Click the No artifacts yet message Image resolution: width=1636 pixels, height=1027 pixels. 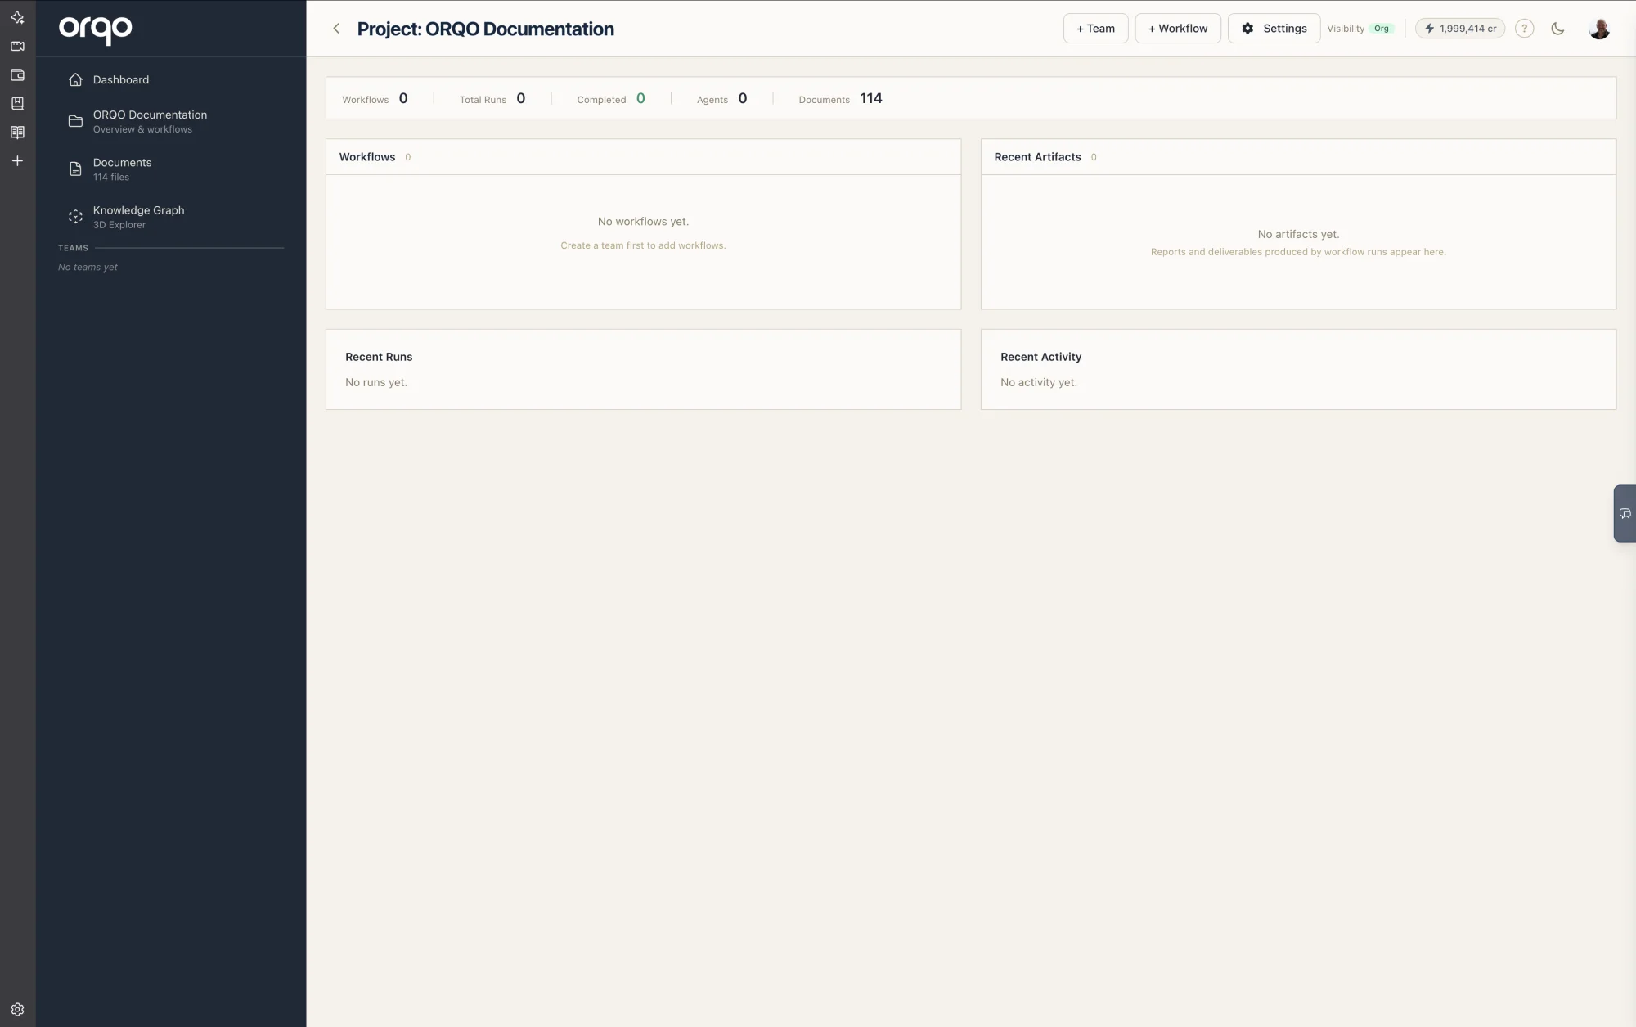click(1298, 234)
